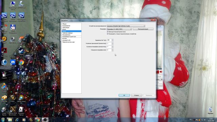Open the playback device dropdown
Image resolution: width=217 pixels, height=122 pixels.
[x=126, y=26]
